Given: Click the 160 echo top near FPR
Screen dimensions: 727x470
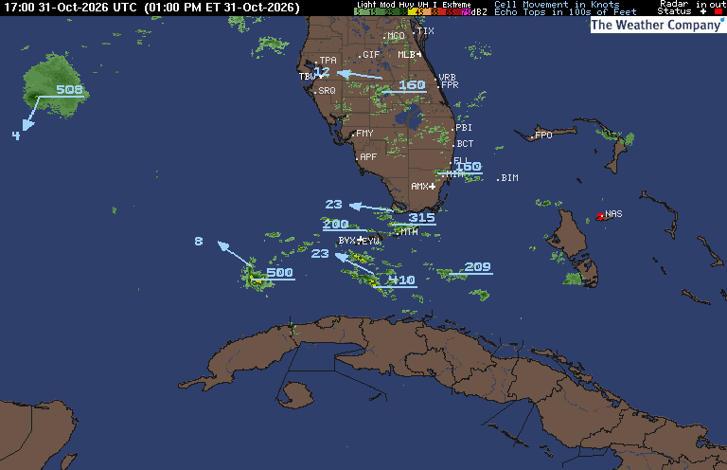Looking at the screenshot, I should coord(412,84).
